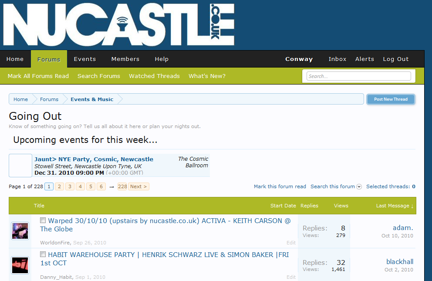432x281 pixels.
Task: Click the Next page button
Action: click(138, 186)
